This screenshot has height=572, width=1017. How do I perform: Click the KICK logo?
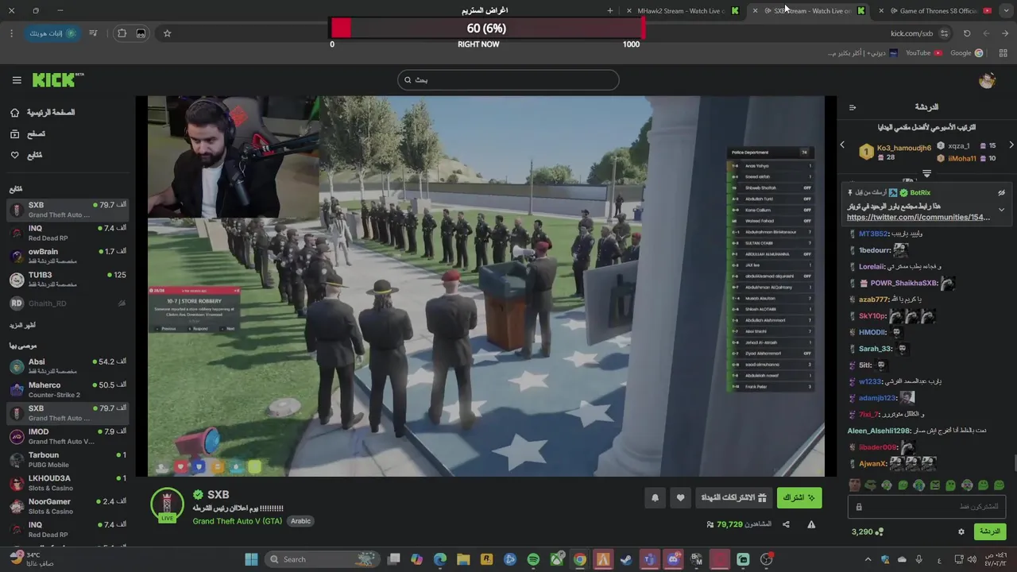[57, 79]
